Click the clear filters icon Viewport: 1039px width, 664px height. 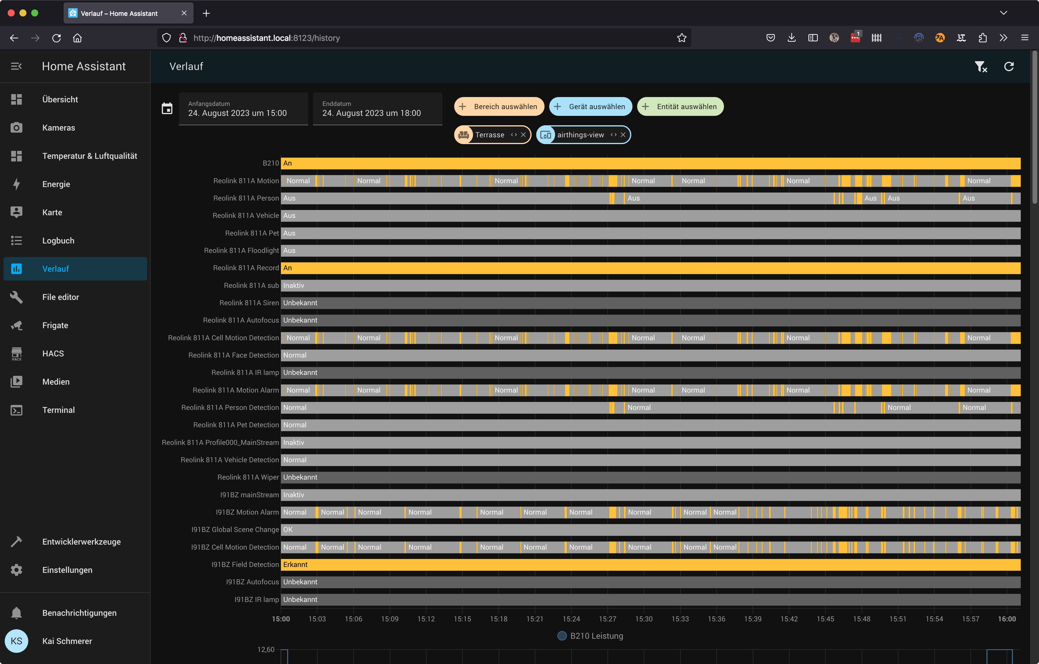point(980,66)
